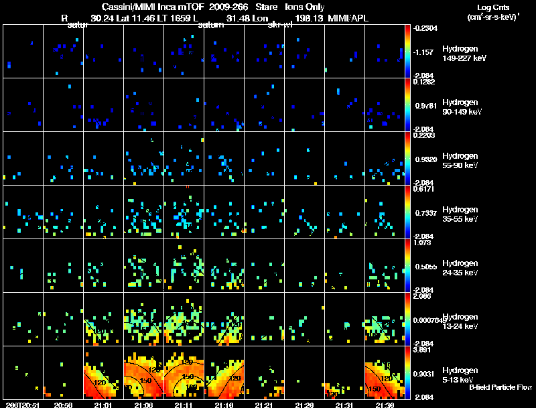Click the 21:21 time axis label
This screenshot has width=536, height=408.
tap(264, 405)
